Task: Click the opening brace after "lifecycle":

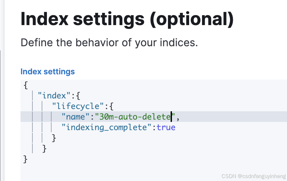Action: point(111,106)
